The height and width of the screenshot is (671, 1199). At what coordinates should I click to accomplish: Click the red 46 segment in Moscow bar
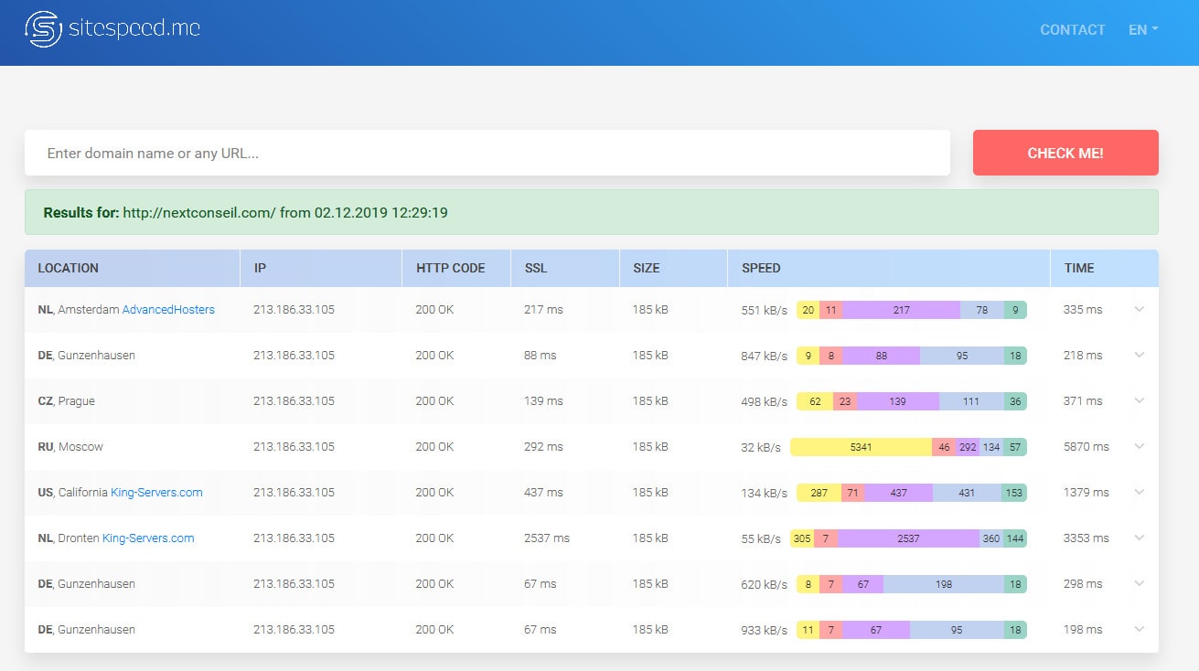tap(944, 447)
